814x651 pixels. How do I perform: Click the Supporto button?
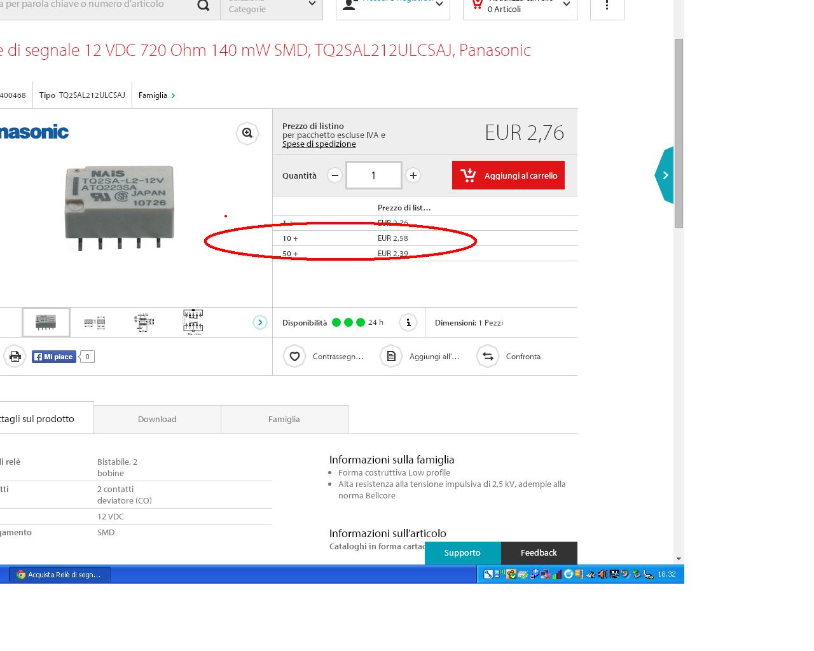coord(462,553)
